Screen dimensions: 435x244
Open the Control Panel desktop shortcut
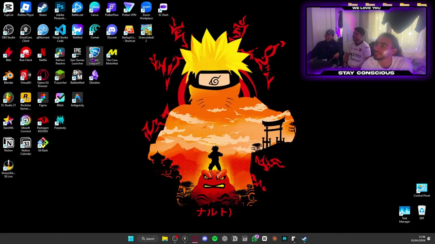click(x=422, y=190)
